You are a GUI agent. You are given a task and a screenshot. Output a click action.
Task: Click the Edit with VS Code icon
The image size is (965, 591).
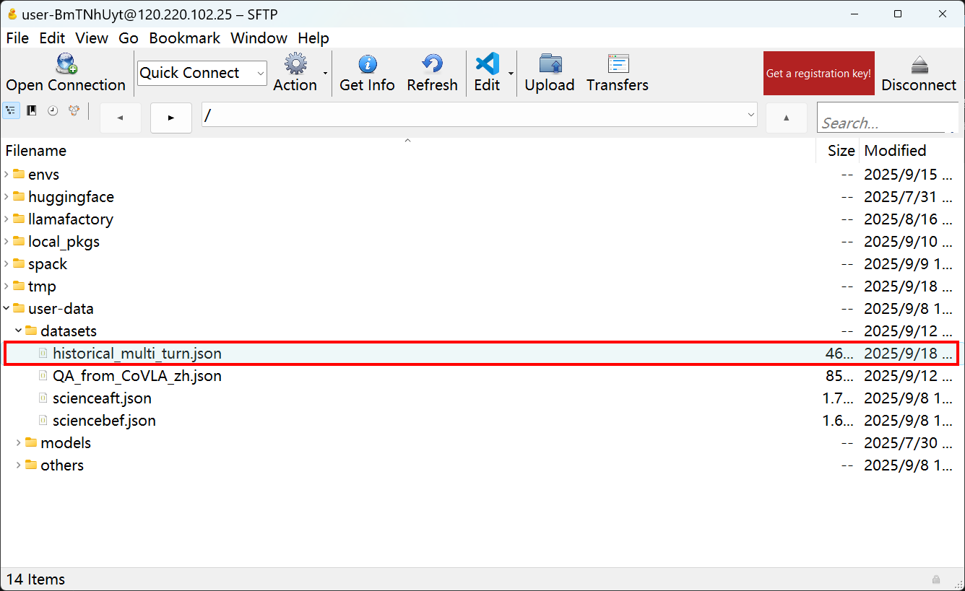tap(488, 64)
